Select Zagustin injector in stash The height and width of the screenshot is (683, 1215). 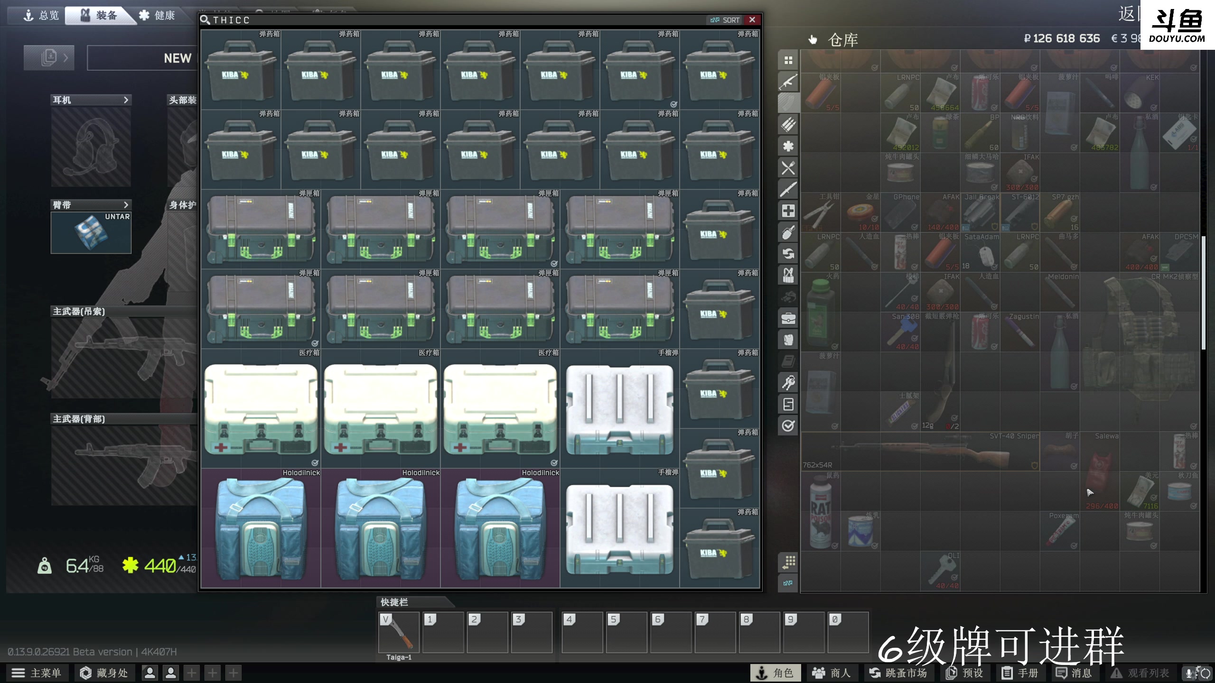(1020, 332)
